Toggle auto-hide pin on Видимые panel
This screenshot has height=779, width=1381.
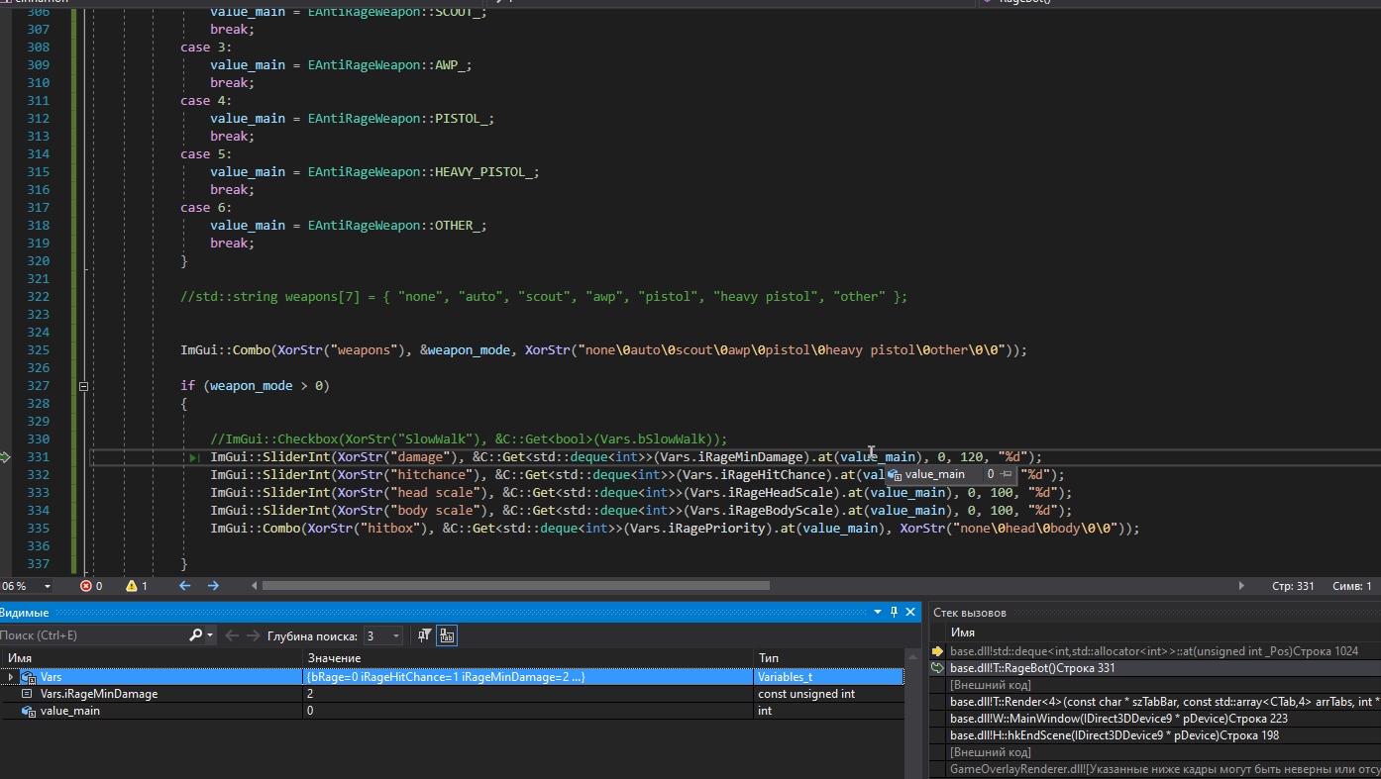pos(894,613)
